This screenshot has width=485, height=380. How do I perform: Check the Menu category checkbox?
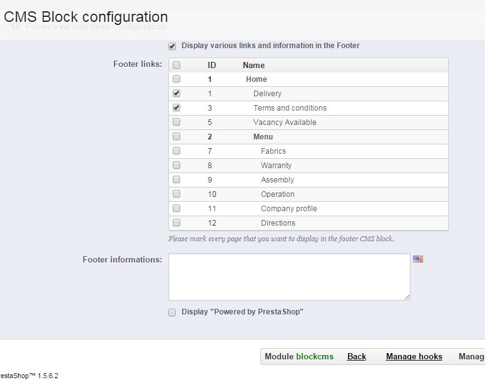[x=176, y=137]
